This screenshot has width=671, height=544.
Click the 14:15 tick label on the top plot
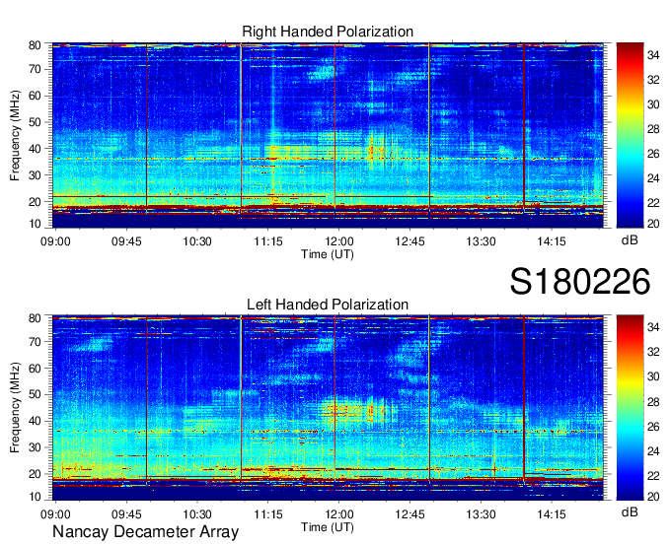552,241
